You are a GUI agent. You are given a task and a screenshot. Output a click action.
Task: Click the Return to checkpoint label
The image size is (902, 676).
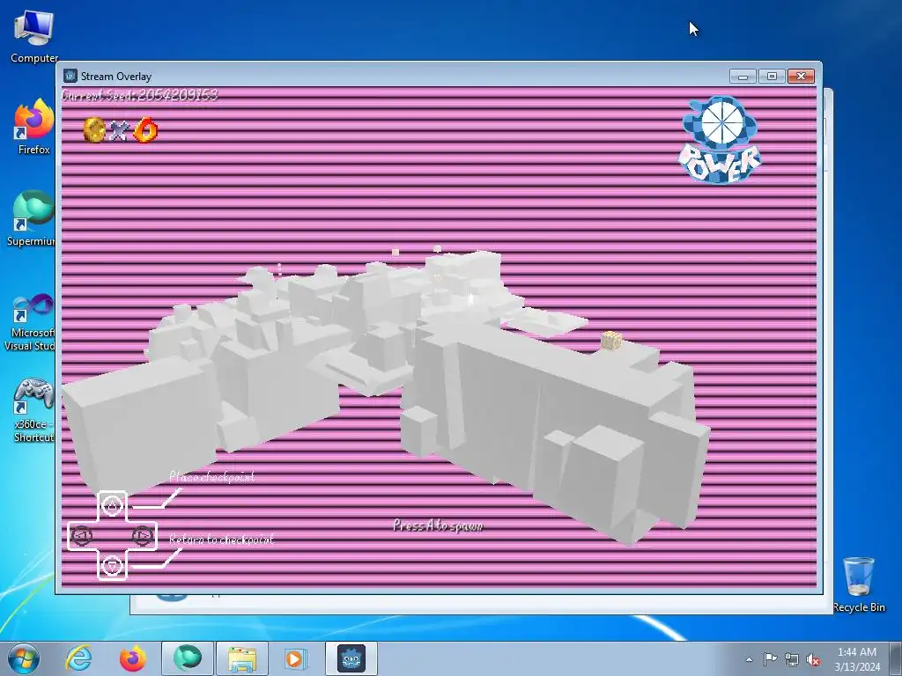(221, 540)
